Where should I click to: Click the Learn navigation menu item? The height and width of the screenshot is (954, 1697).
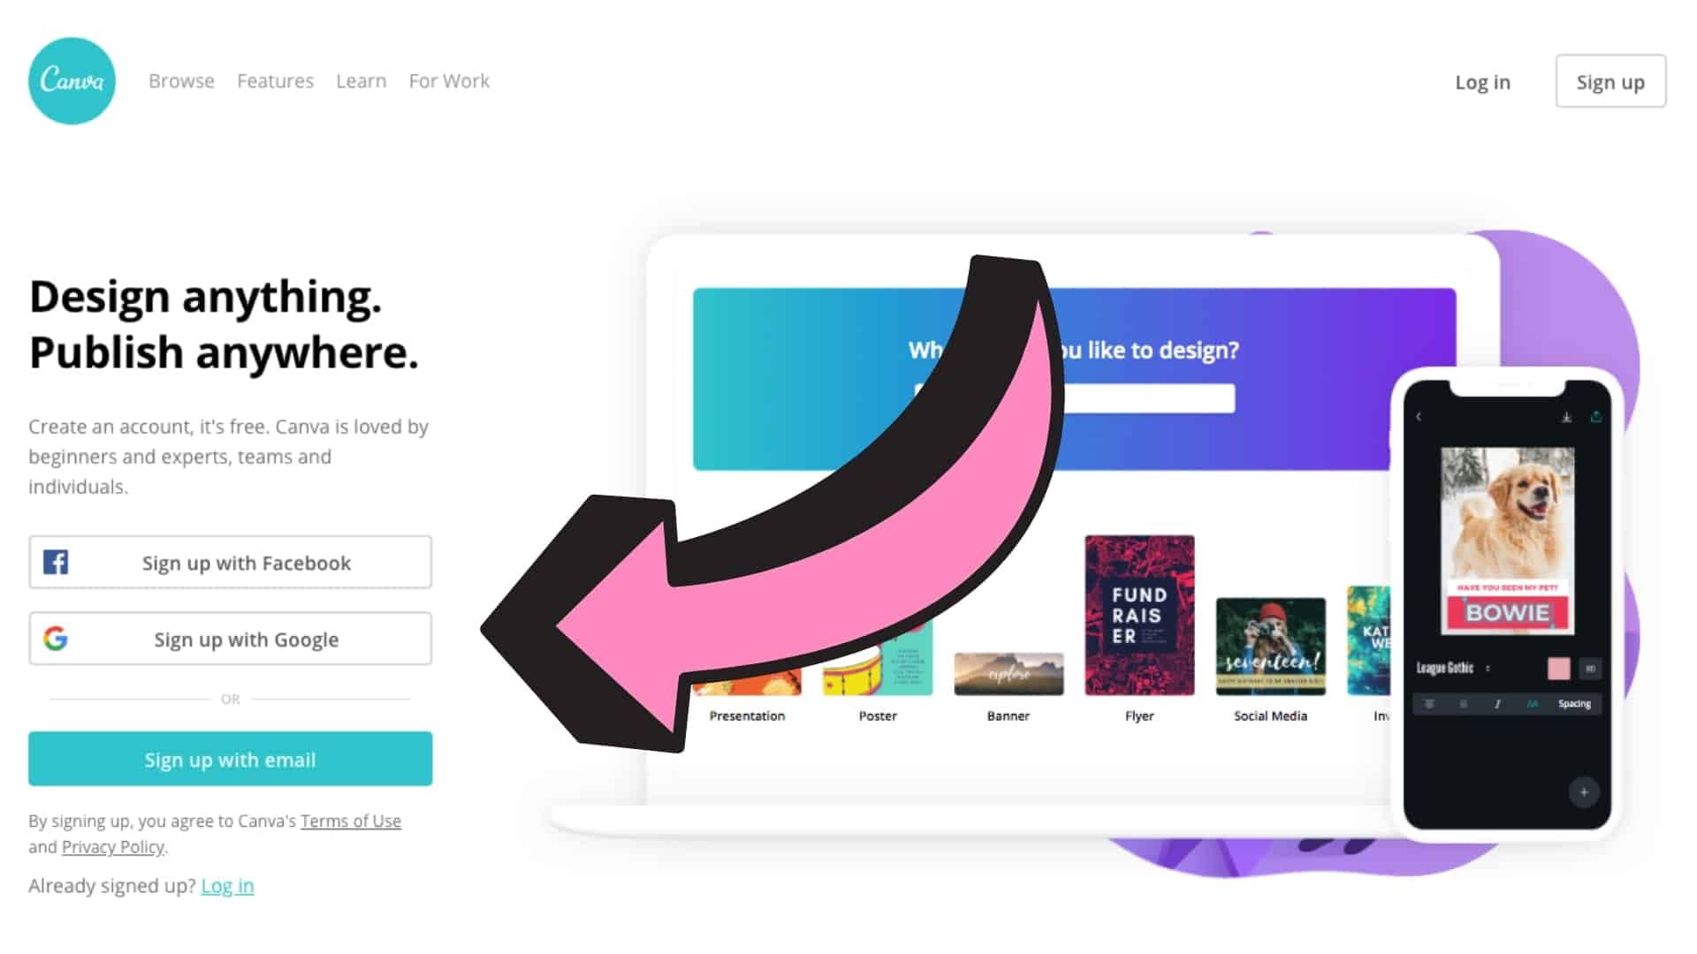[x=361, y=80]
